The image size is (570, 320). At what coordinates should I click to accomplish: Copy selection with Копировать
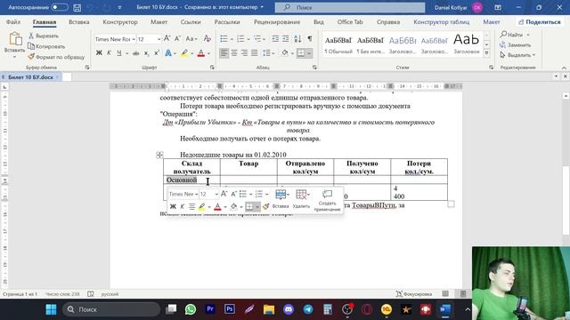point(46,46)
